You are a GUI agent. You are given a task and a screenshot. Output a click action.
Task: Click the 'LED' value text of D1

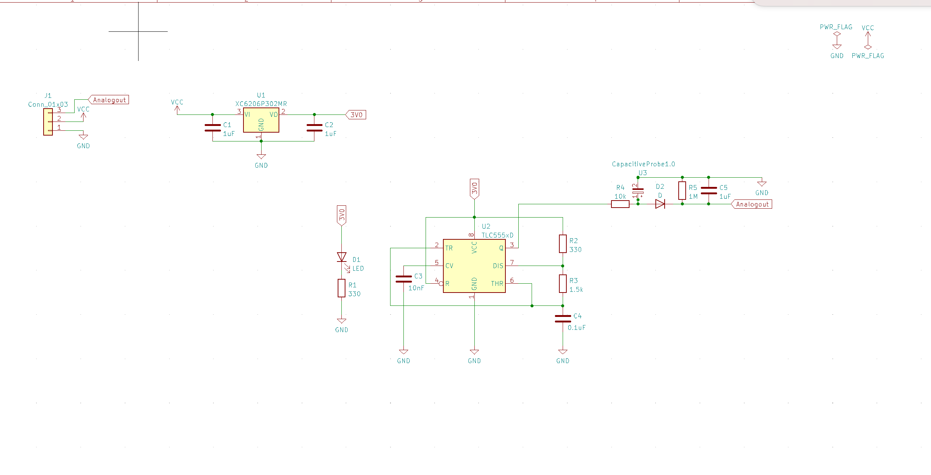(358, 269)
